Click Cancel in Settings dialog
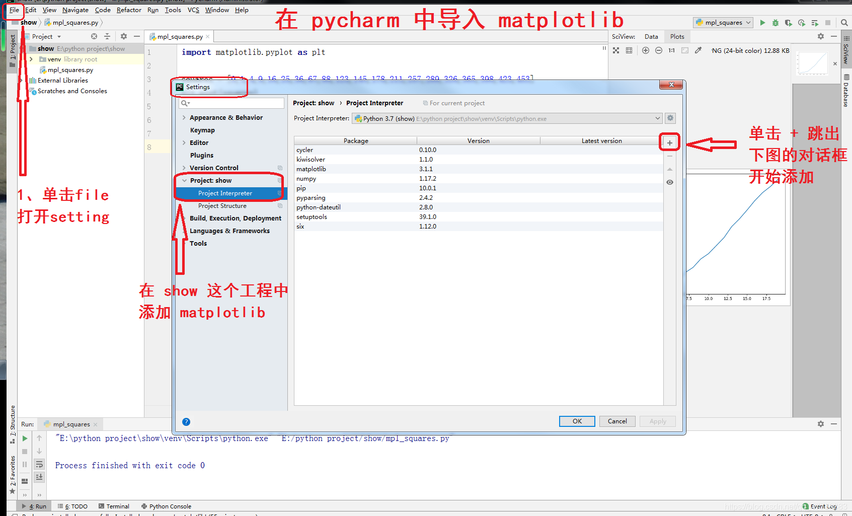Image resolution: width=852 pixels, height=516 pixels. tap(617, 421)
